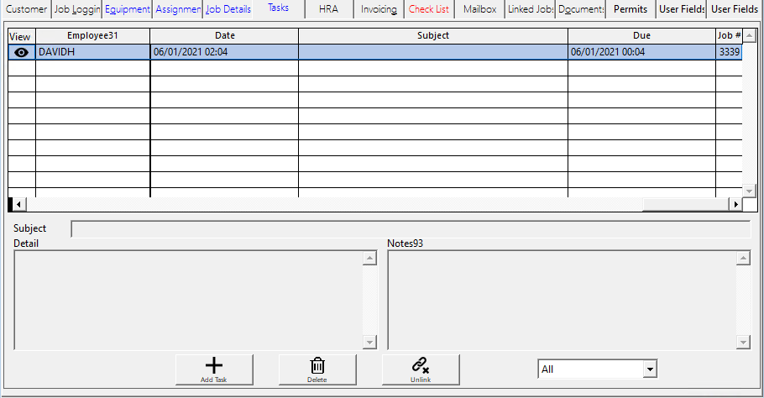The image size is (764, 398).
Task: Click the Employee31 column header
Action: [92, 36]
